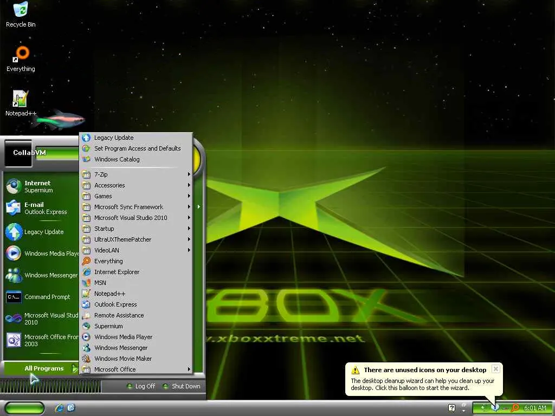Click the Set Program Access and Defaults icon
Image resolution: width=555 pixels, height=416 pixels.
(x=86, y=148)
